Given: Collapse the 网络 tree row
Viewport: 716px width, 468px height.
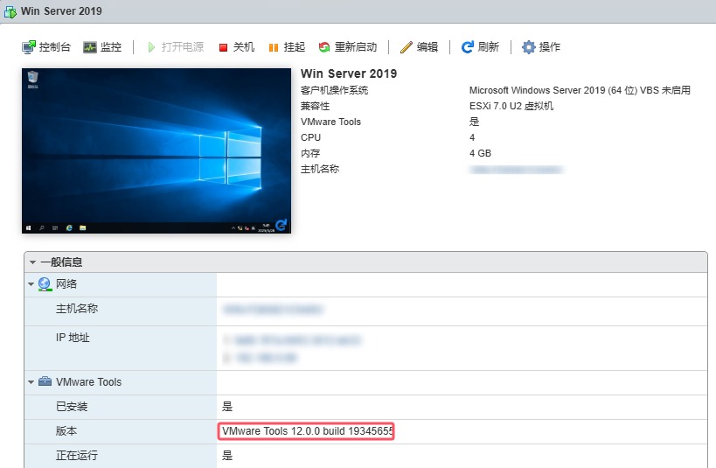Looking at the screenshot, I should pos(31,284).
